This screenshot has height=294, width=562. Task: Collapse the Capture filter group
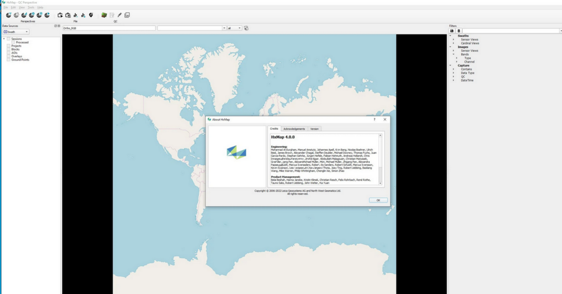click(x=450, y=66)
